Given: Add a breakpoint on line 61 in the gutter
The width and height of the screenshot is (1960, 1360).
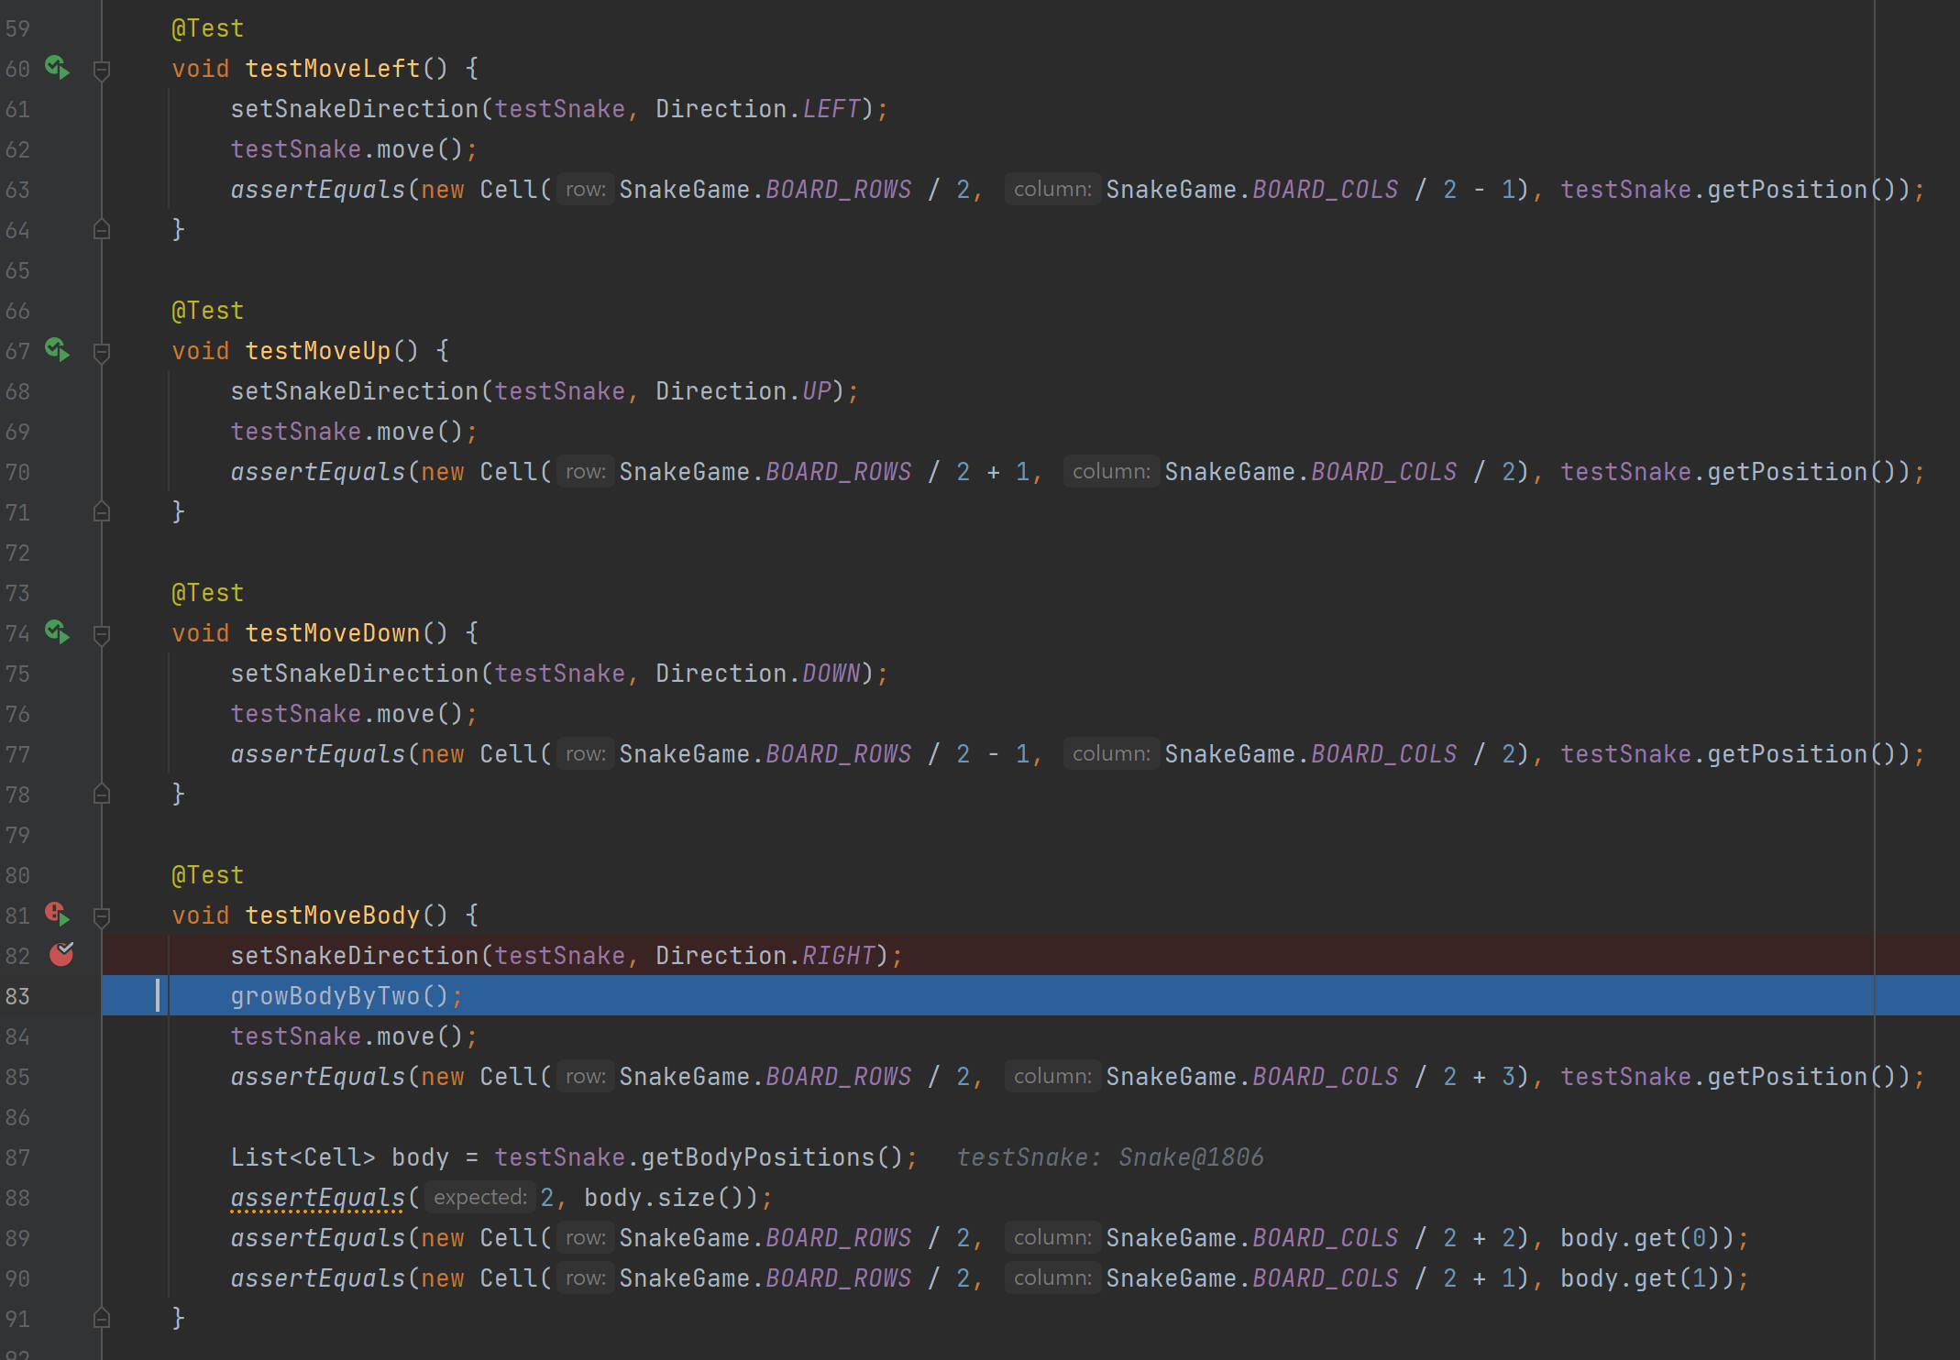Looking at the screenshot, I should click(x=61, y=108).
